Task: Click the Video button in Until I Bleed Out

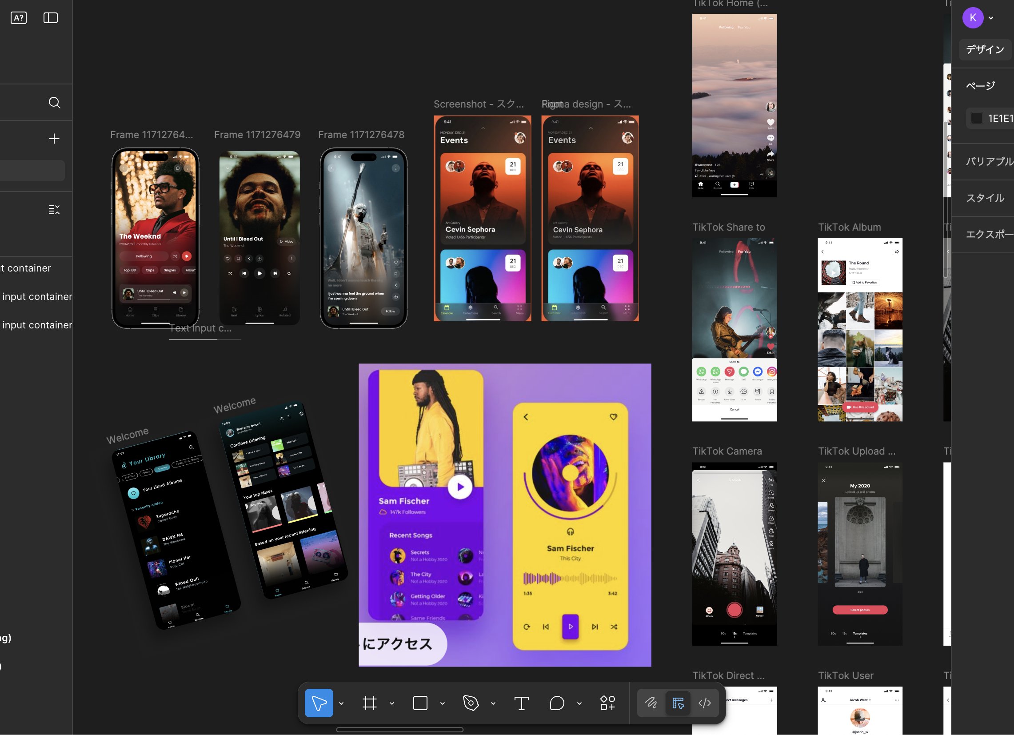Action: (287, 241)
